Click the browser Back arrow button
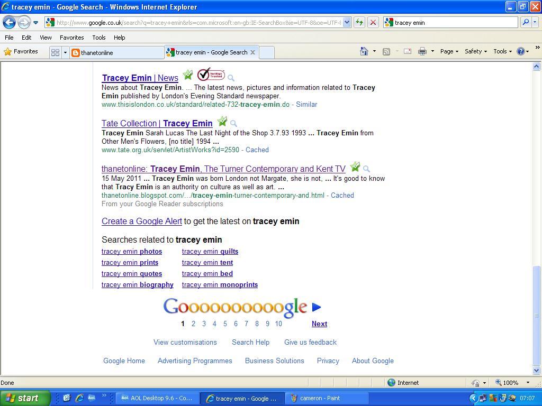 coord(10,23)
